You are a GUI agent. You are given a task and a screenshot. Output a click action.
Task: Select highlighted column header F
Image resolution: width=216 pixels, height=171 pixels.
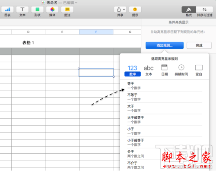point(96,32)
